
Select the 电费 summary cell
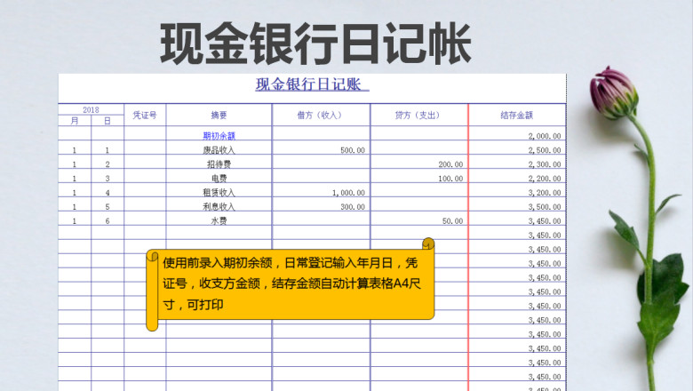pos(219,176)
